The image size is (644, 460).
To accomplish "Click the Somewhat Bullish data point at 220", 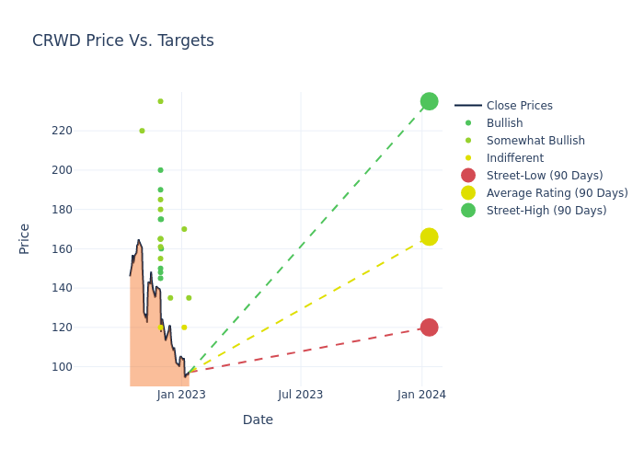I will (142, 131).
